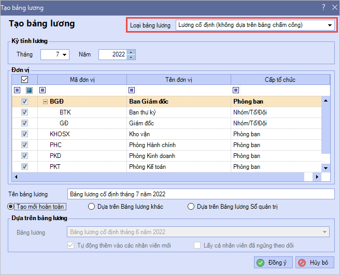The width and height of the screenshot is (340, 275).
Task: Uncheck the PKD row checkbox
Action: click(x=24, y=155)
